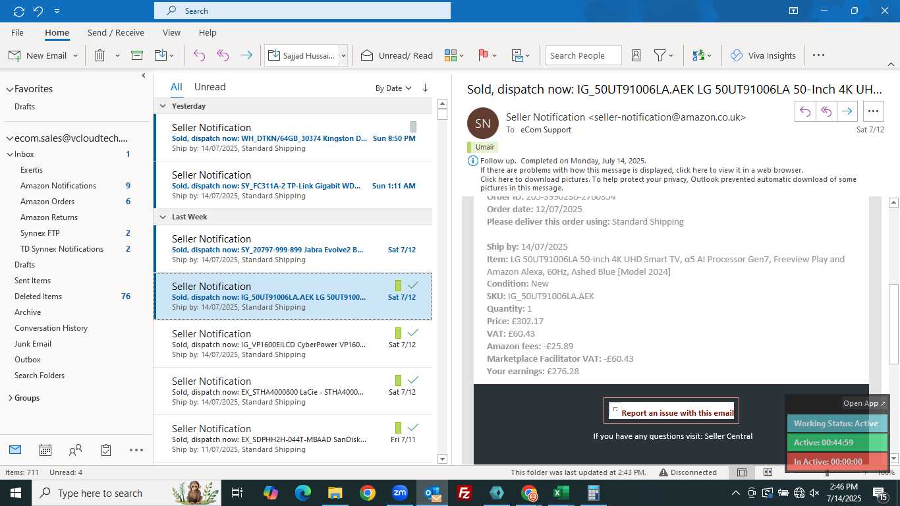Click Forward in reading pane header
Viewport: 900px width, 506px height.
[x=847, y=111]
